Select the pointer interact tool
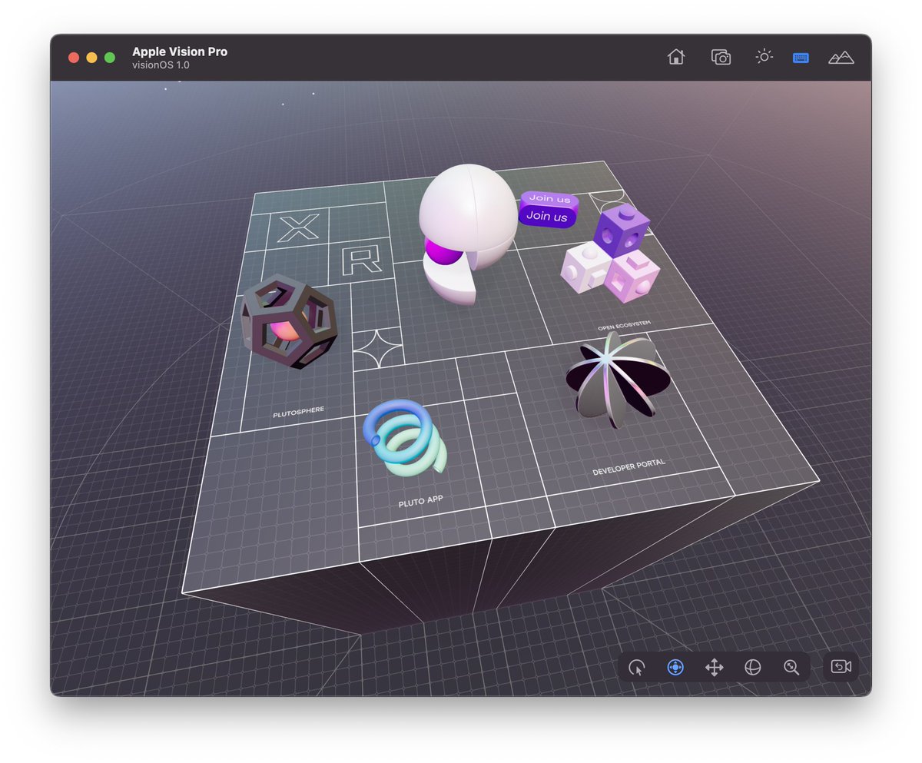The image size is (922, 763). point(636,668)
